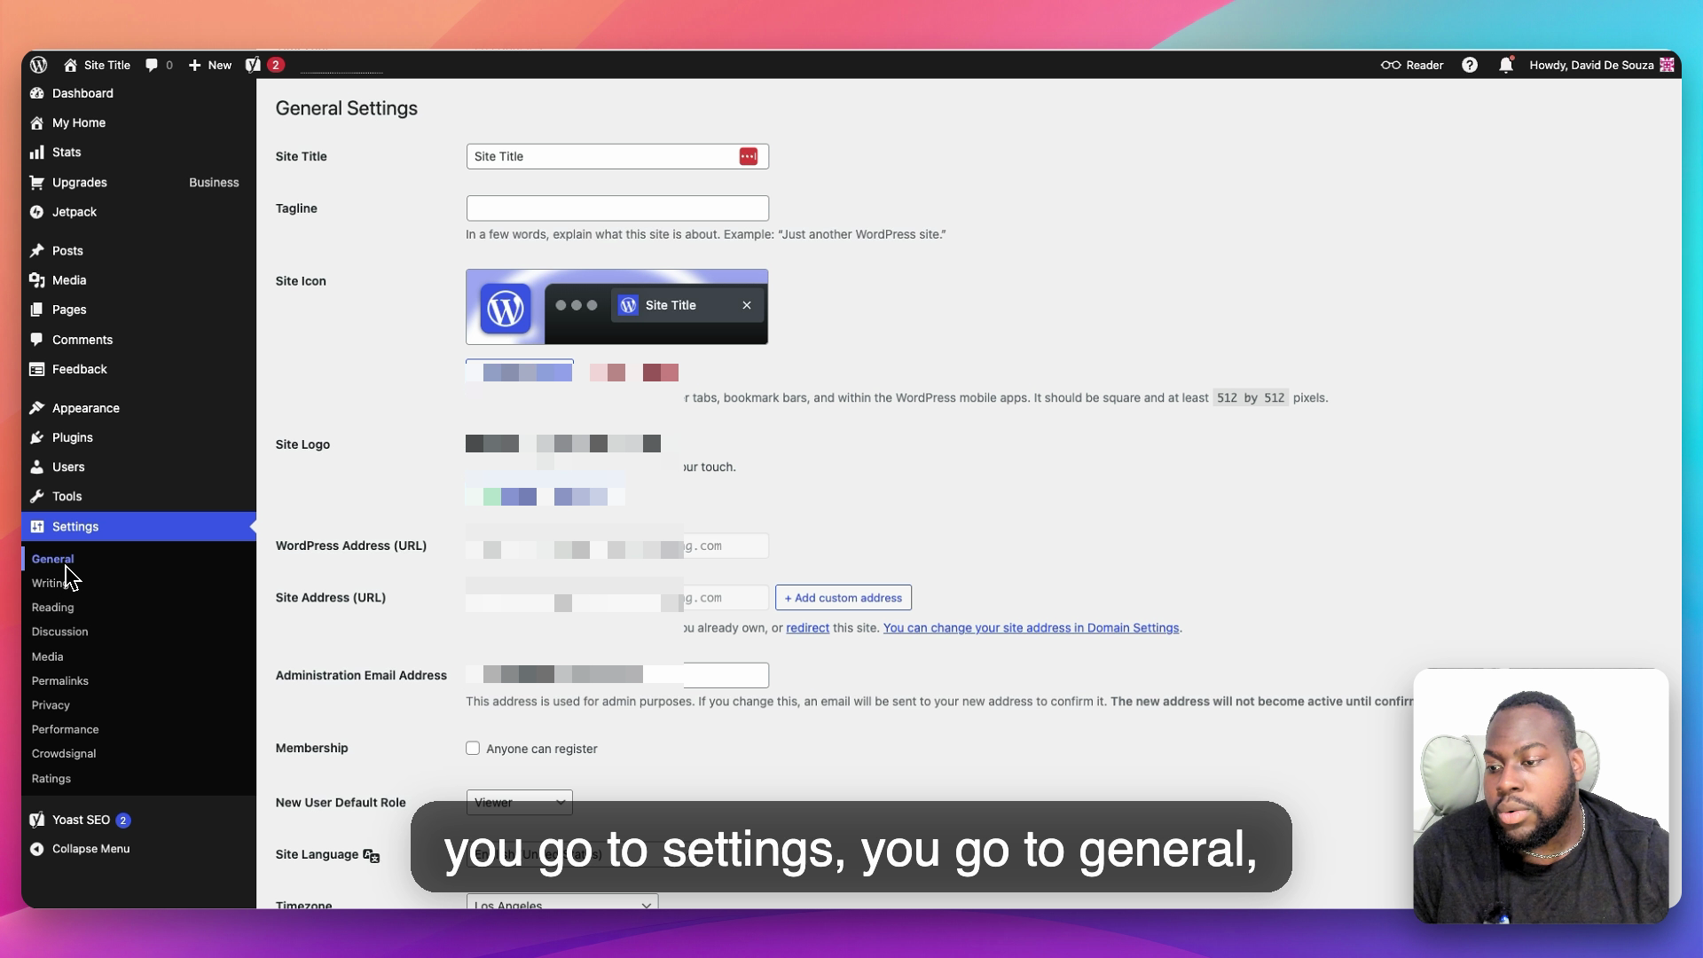Open the New content menu
This screenshot has width=1703, height=958.
tap(210, 65)
